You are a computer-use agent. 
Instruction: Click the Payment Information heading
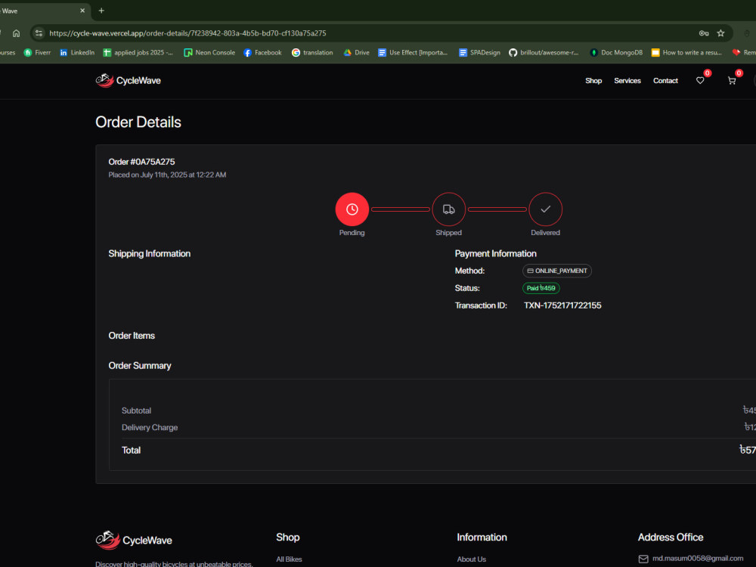point(496,253)
